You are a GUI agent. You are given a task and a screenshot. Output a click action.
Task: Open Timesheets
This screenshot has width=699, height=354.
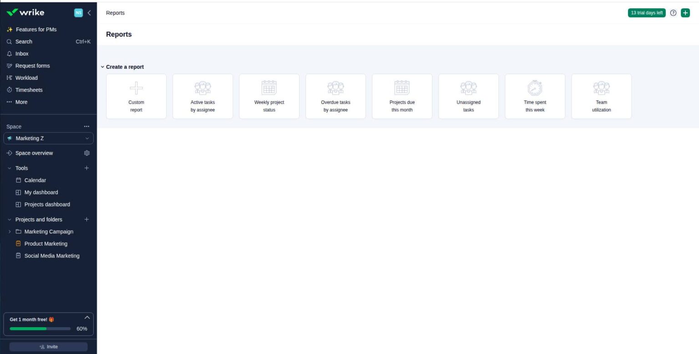[x=29, y=90]
